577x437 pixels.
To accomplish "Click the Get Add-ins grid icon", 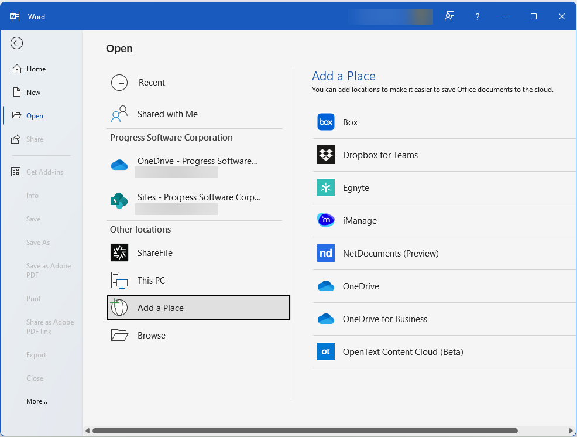I will pyautogui.click(x=16, y=172).
